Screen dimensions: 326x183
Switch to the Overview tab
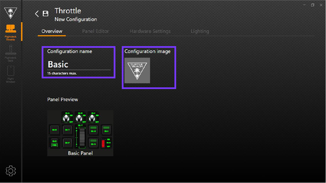(52, 31)
